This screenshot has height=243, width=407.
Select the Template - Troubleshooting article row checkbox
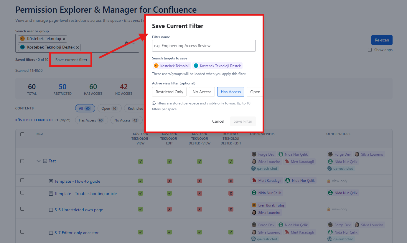[x=22, y=192]
